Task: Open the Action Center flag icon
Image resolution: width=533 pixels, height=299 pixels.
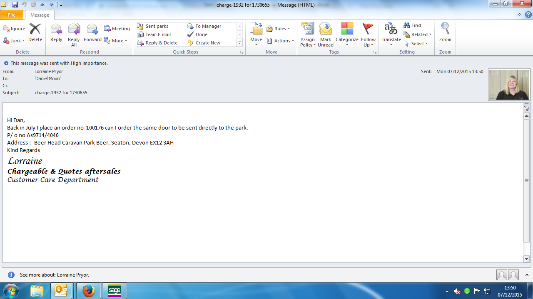Action: pos(477,291)
